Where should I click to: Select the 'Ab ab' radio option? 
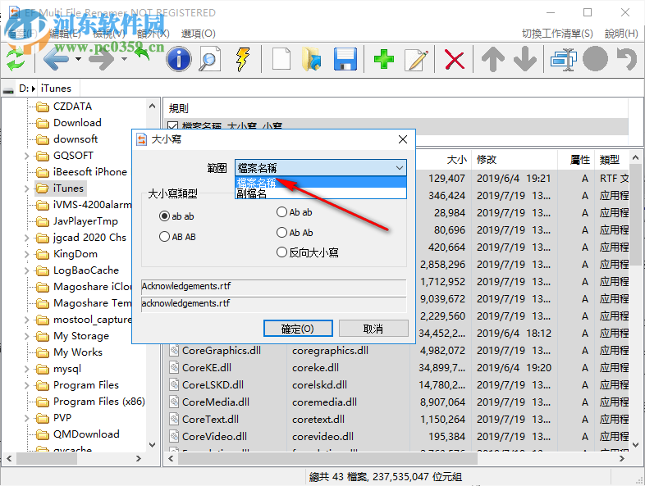[294, 212]
